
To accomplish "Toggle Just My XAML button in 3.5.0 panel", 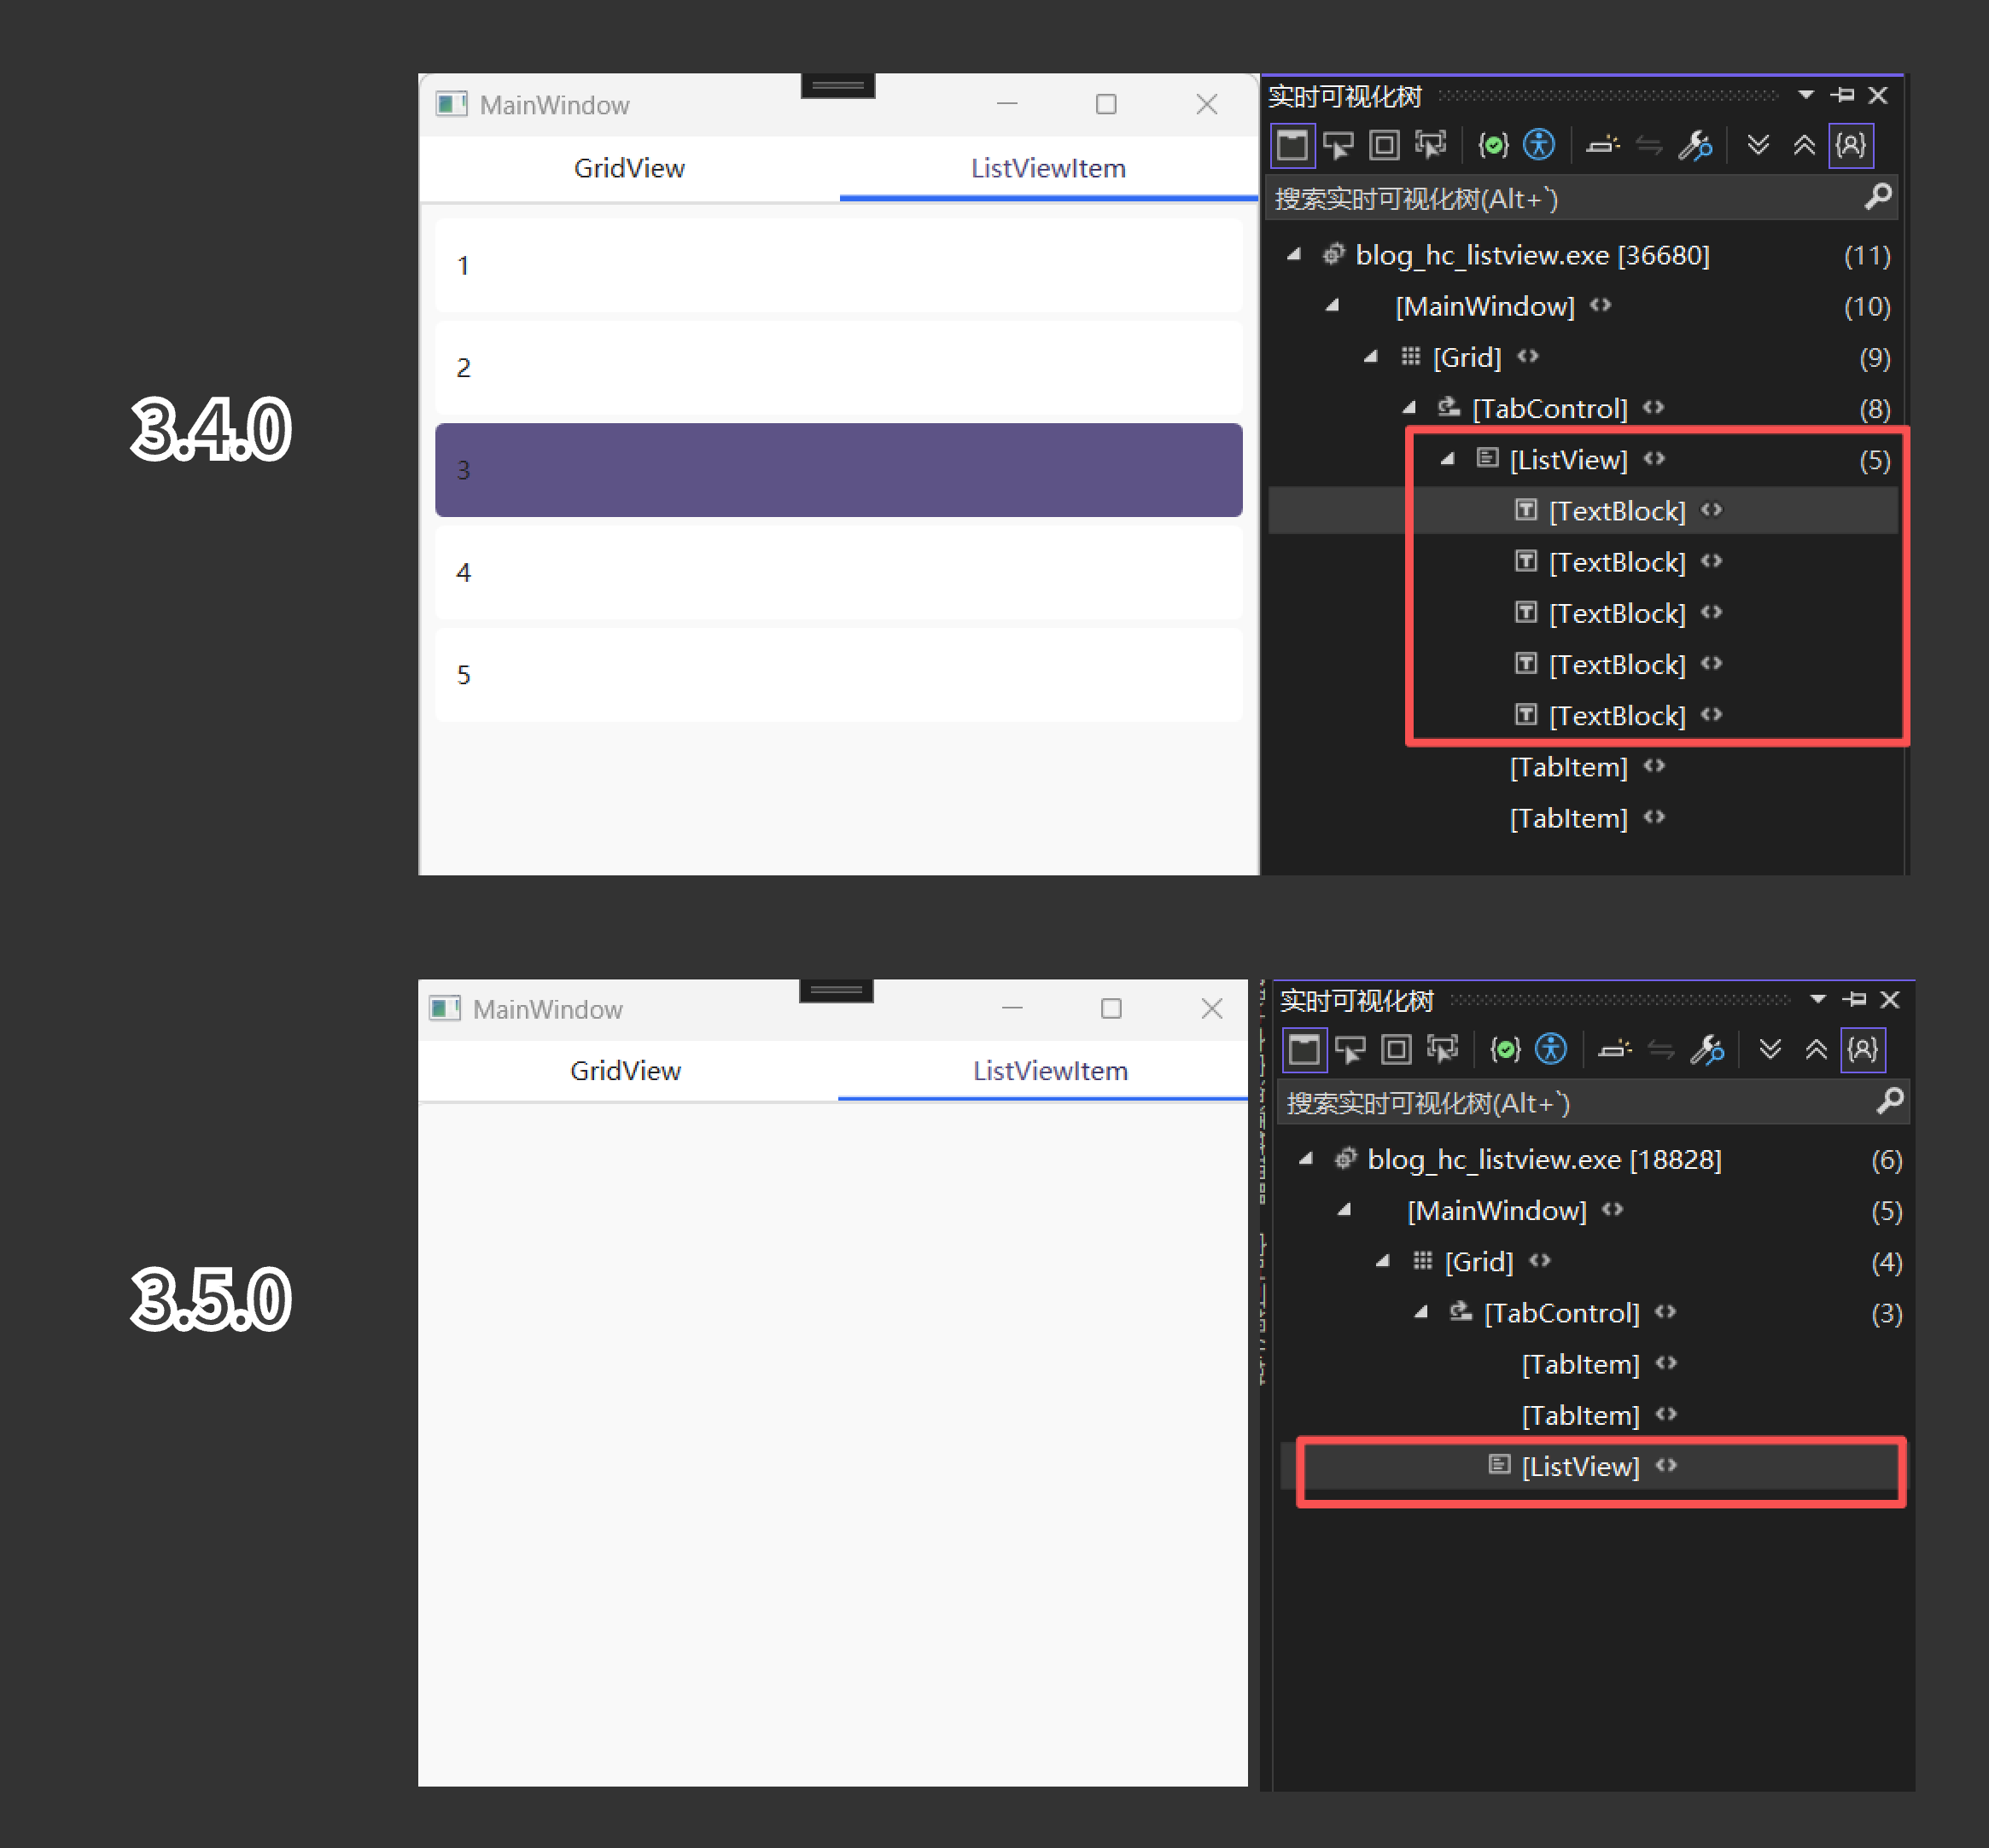I will click(1862, 1049).
